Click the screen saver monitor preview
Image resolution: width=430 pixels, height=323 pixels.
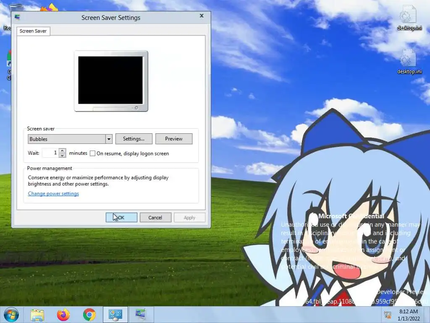pyautogui.click(x=111, y=81)
